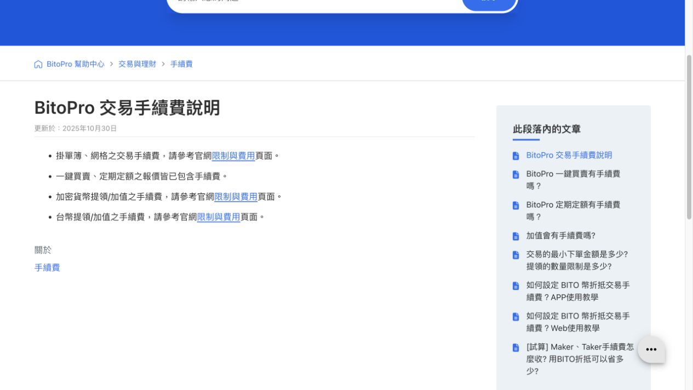The width and height of the screenshot is (693, 390).
Task: Open article 如何設定 BITO 幣折抵 Web使用教學
Action: (x=578, y=322)
